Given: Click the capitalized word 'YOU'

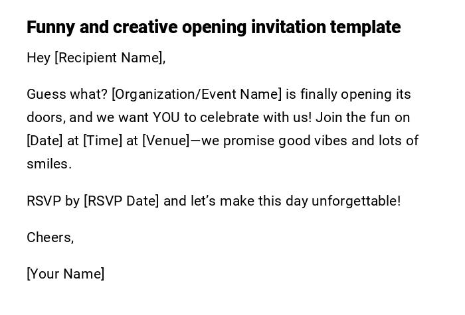Looking at the screenshot, I should coord(167,117).
